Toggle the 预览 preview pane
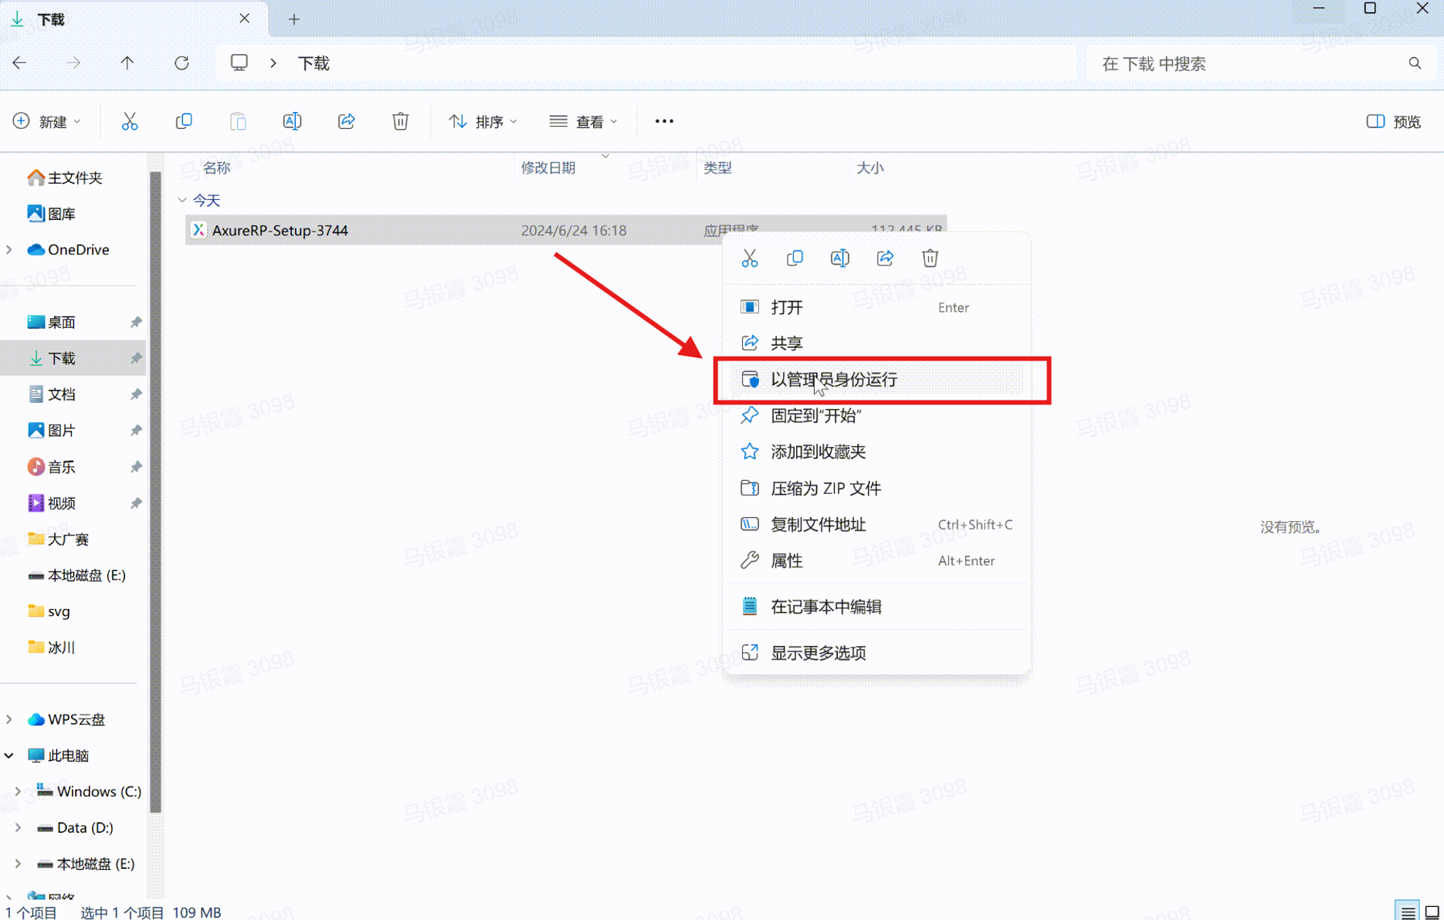The height and width of the screenshot is (920, 1444). [x=1394, y=122]
